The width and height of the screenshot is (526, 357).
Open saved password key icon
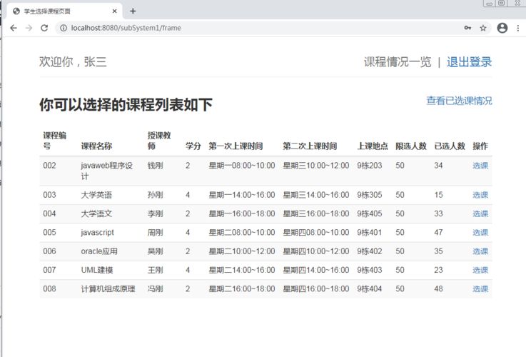(x=467, y=28)
